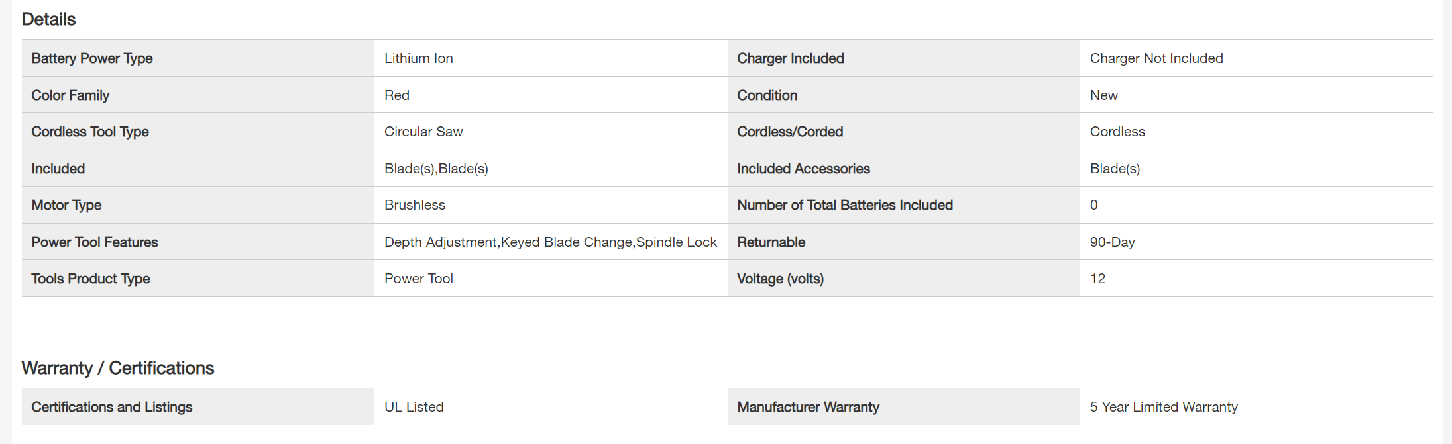Click the Included Accessories label
The image size is (1452, 444).
(803, 169)
